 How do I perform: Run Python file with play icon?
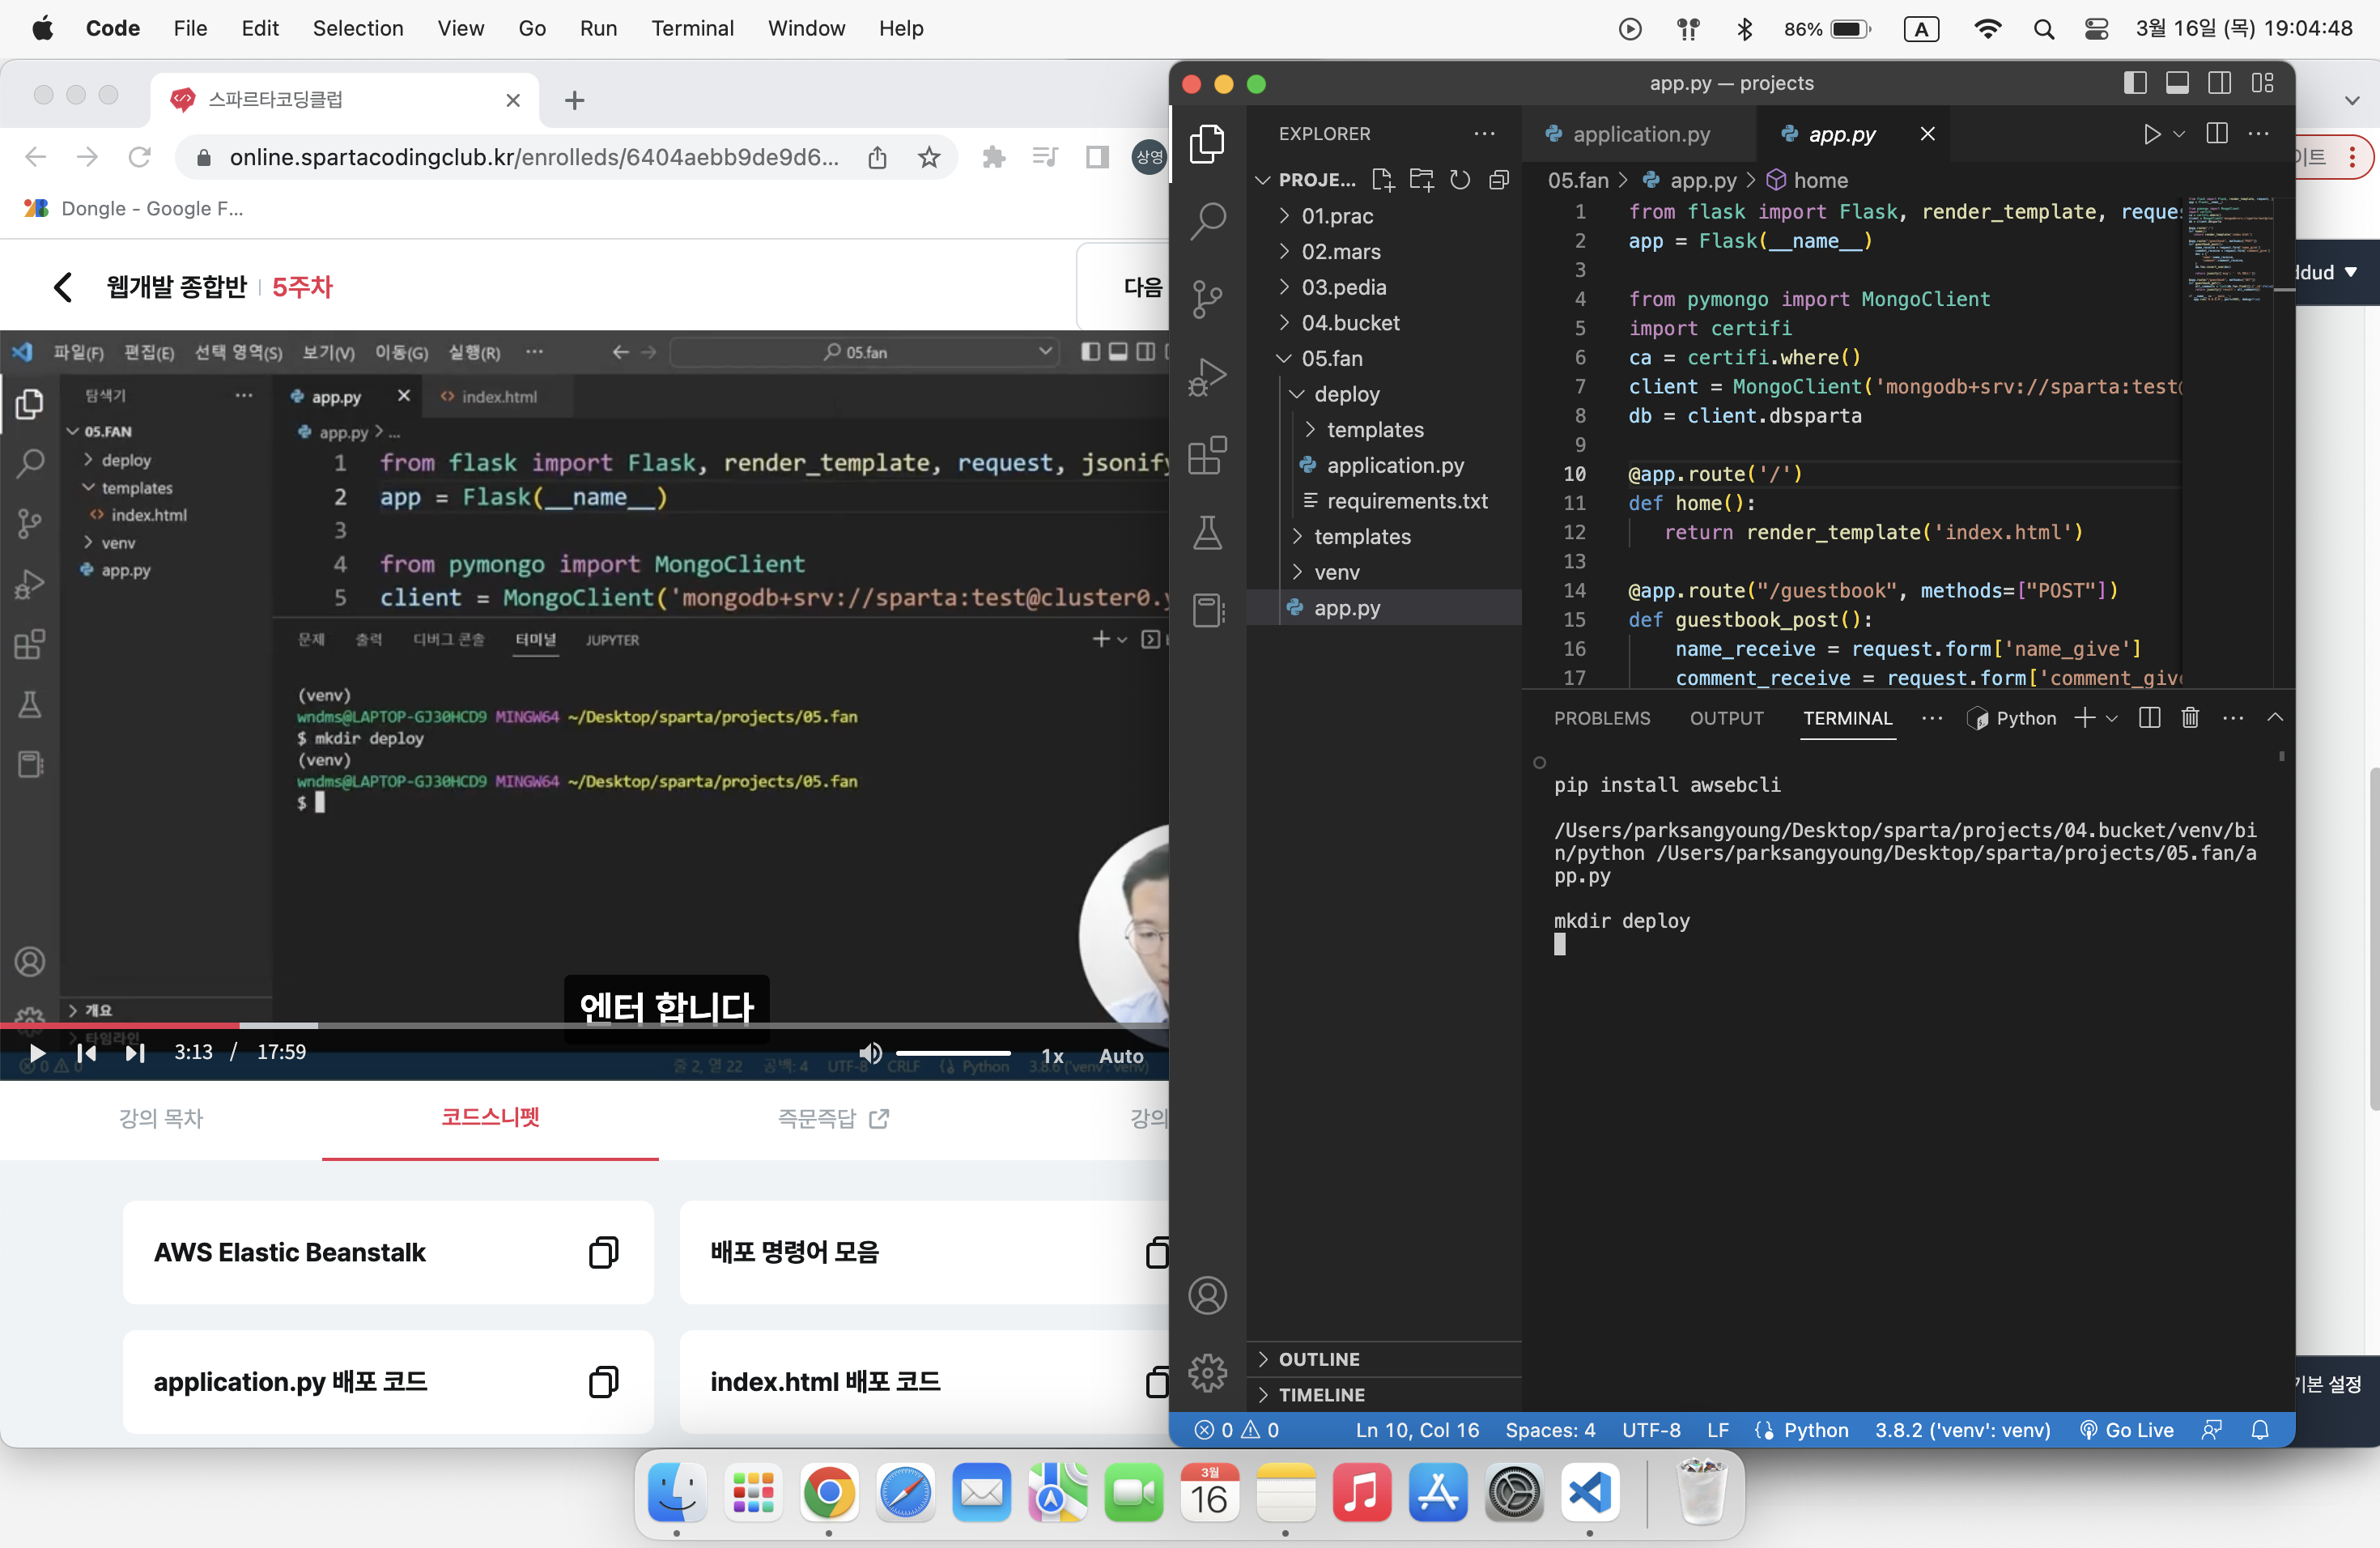(x=2151, y=134)
